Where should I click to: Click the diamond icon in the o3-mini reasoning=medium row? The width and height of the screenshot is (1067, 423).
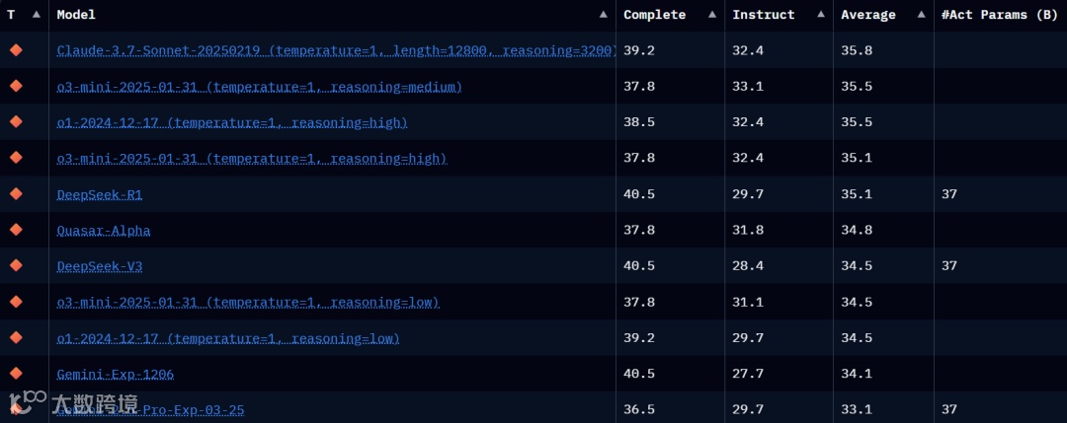(x=17, y=86)
